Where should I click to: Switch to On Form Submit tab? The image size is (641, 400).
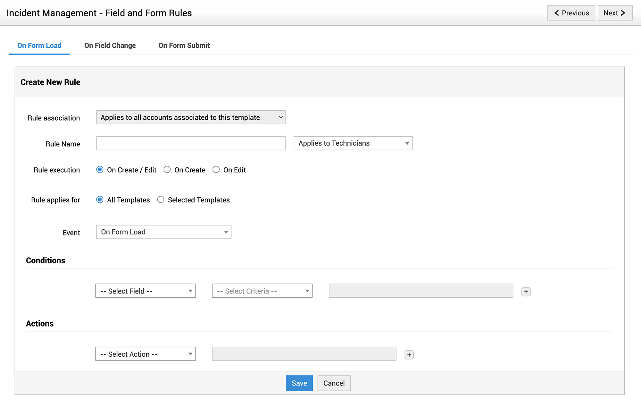click(x=184, y=46)
